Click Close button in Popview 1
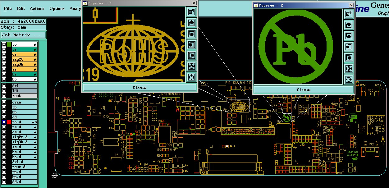This screenshot has width=389, height=188. point(140,87)
